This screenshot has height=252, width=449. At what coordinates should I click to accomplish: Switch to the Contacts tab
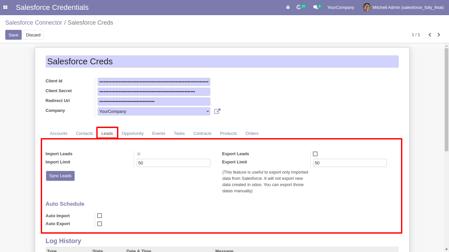(x=84, y=133)
